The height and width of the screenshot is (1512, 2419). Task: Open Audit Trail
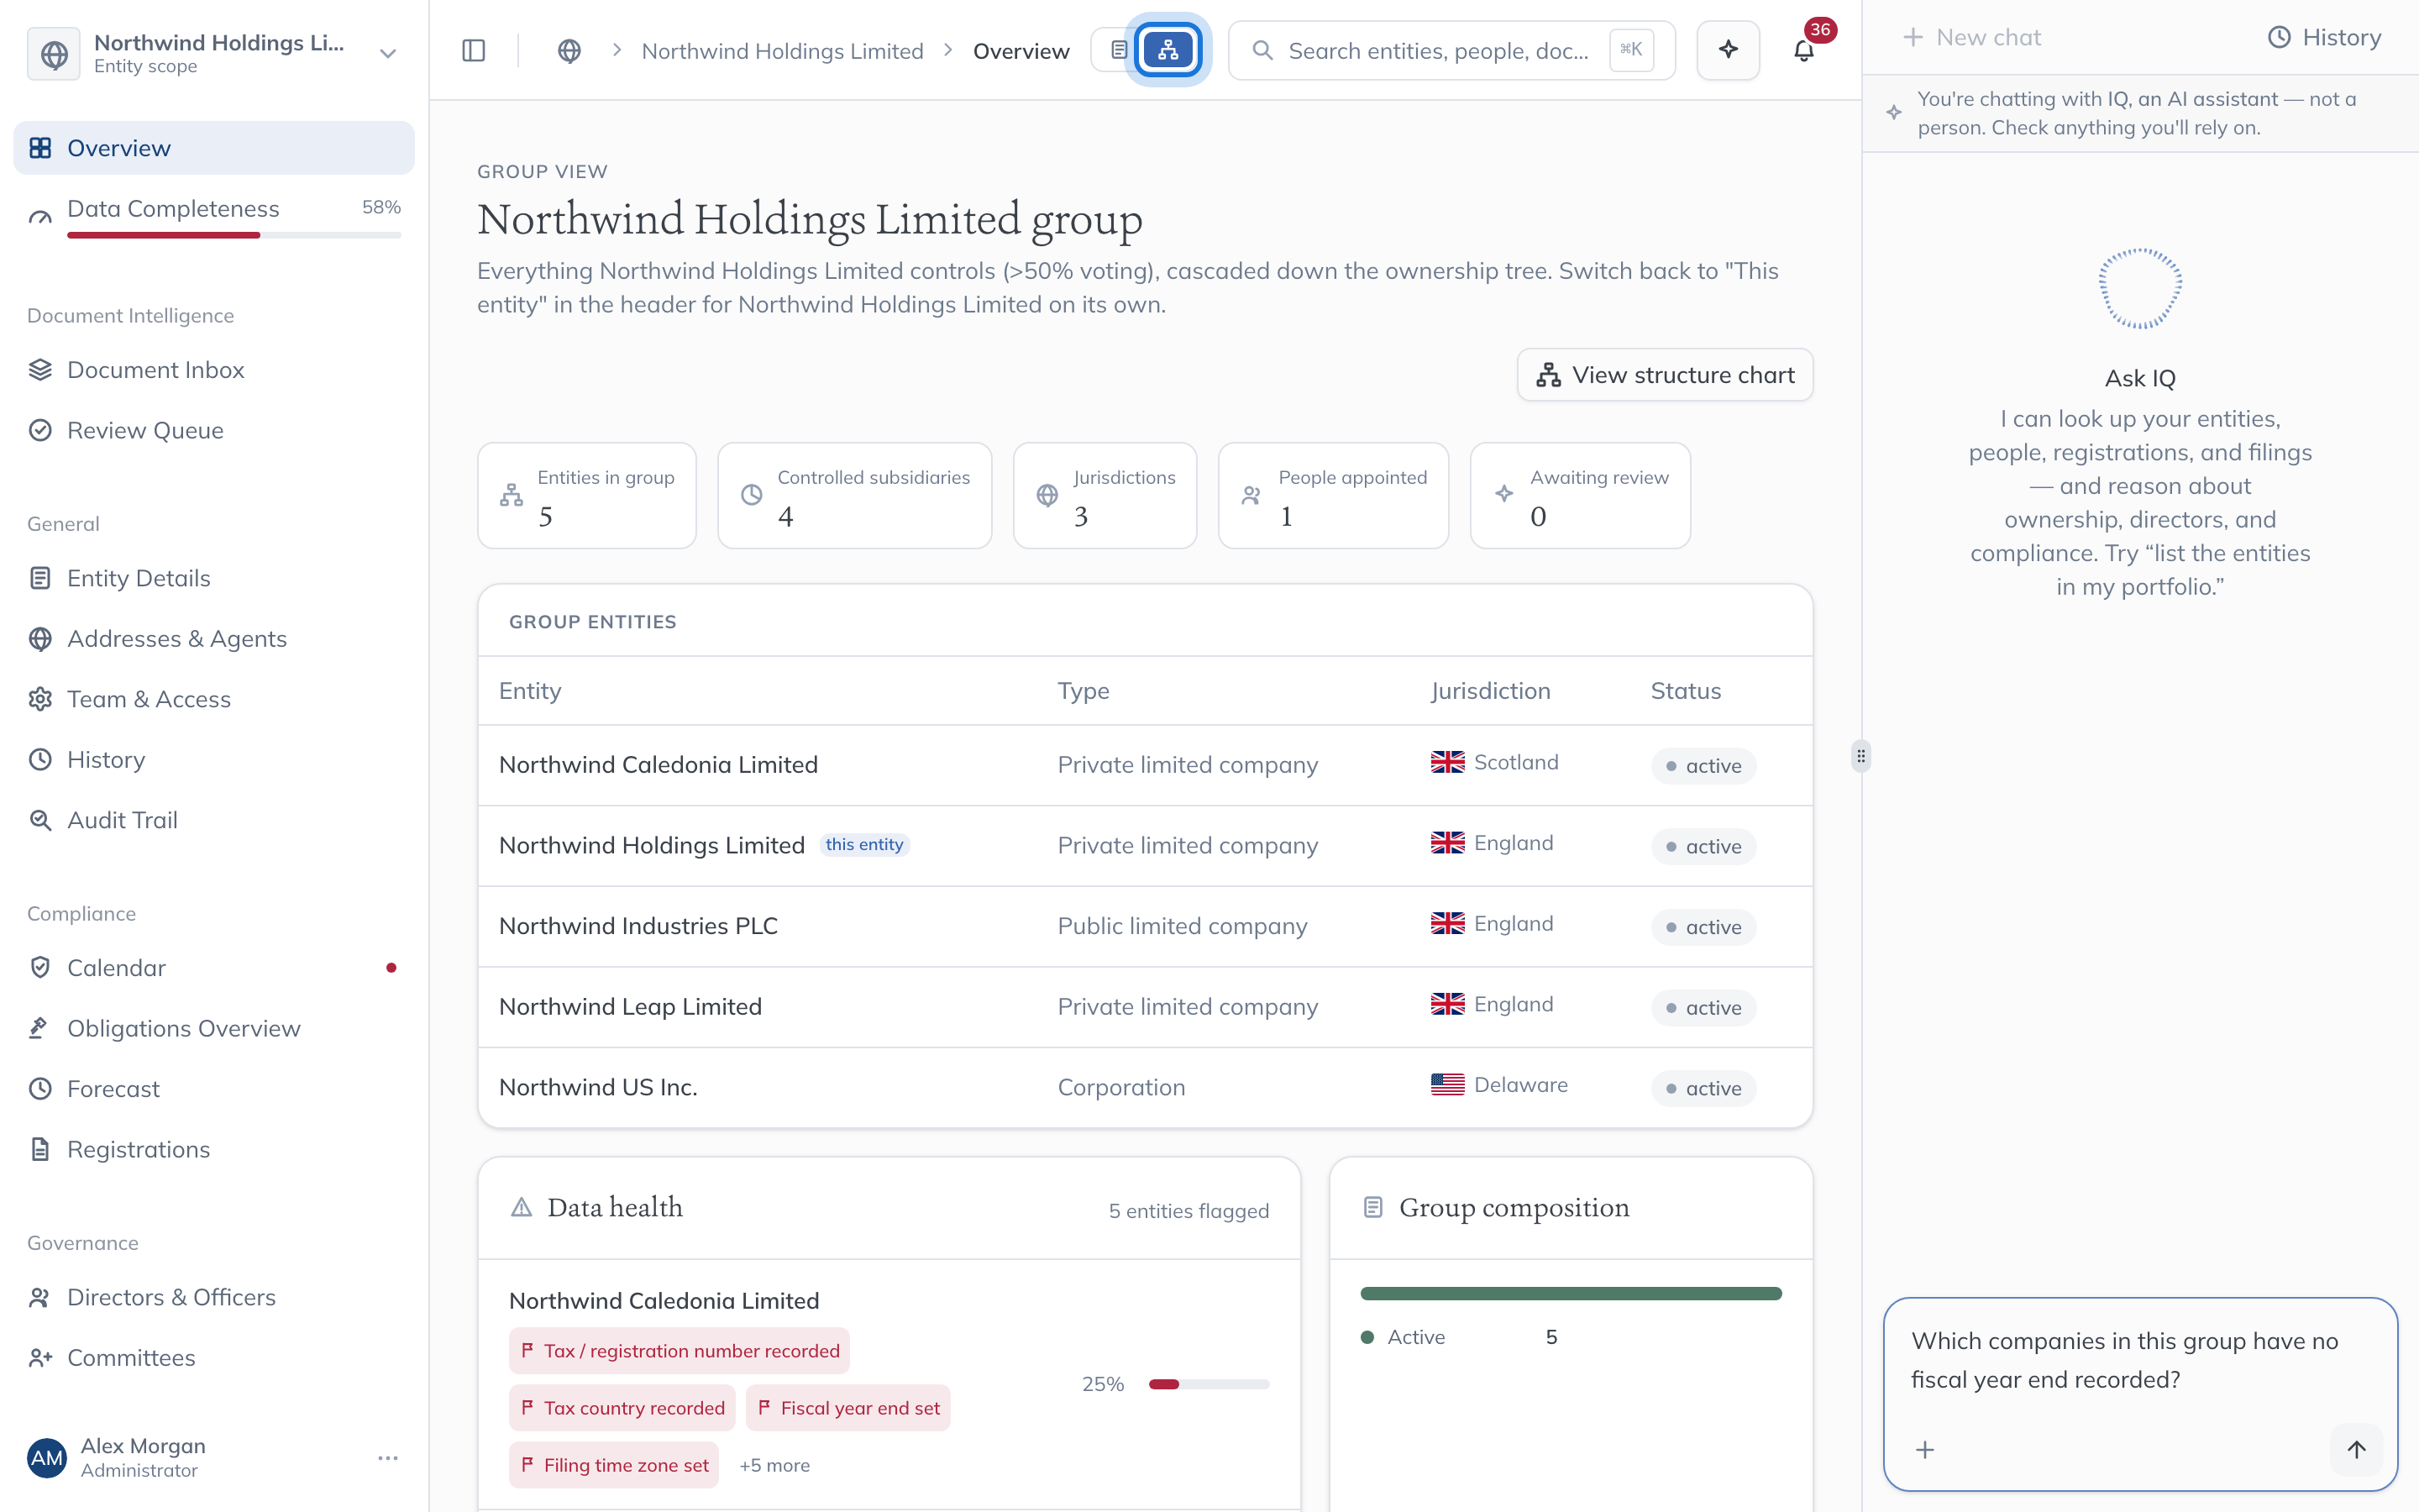(214, 820)
